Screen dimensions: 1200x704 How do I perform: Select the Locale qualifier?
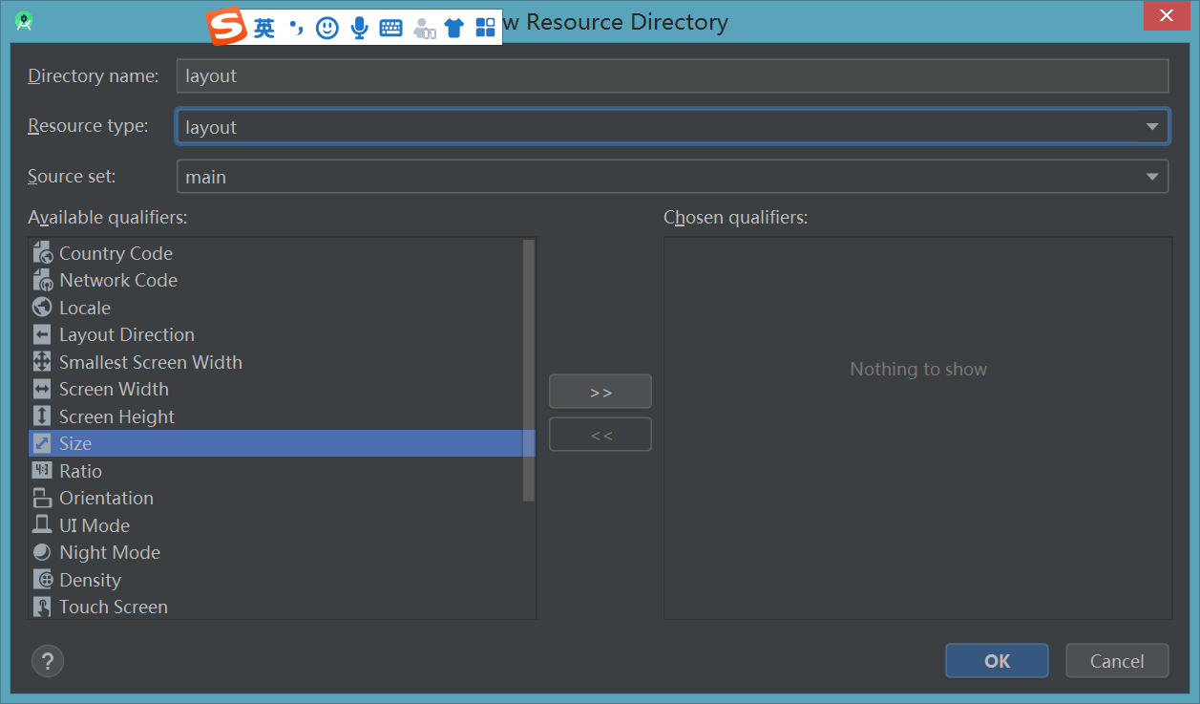pyautogui.click(x=84, y=307)
